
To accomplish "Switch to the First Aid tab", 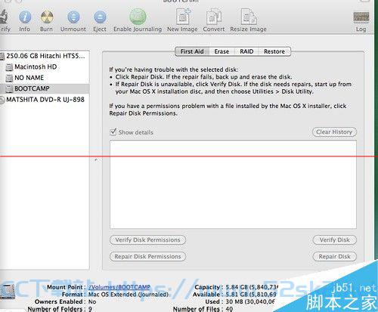I will [192, 51].
